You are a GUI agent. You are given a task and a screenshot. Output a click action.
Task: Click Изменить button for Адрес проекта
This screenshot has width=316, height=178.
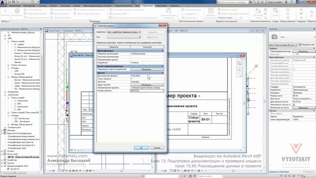point(147,85)
